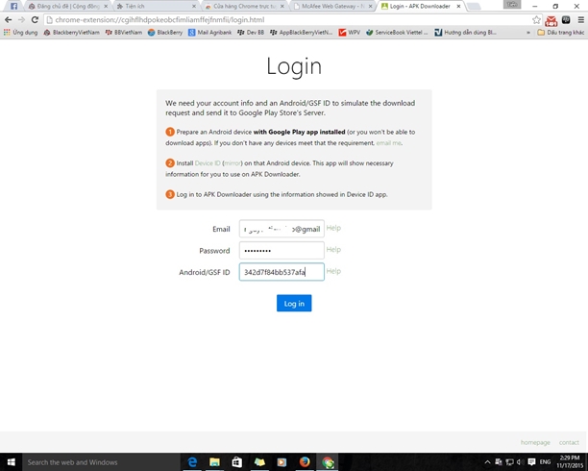The image size is (588, 471).
Task: Click the blue Log in button
Action: point(294,303)
